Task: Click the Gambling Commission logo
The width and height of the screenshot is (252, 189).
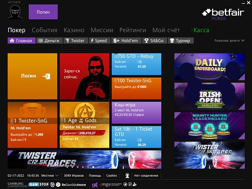Action: (x=17, y=185)
